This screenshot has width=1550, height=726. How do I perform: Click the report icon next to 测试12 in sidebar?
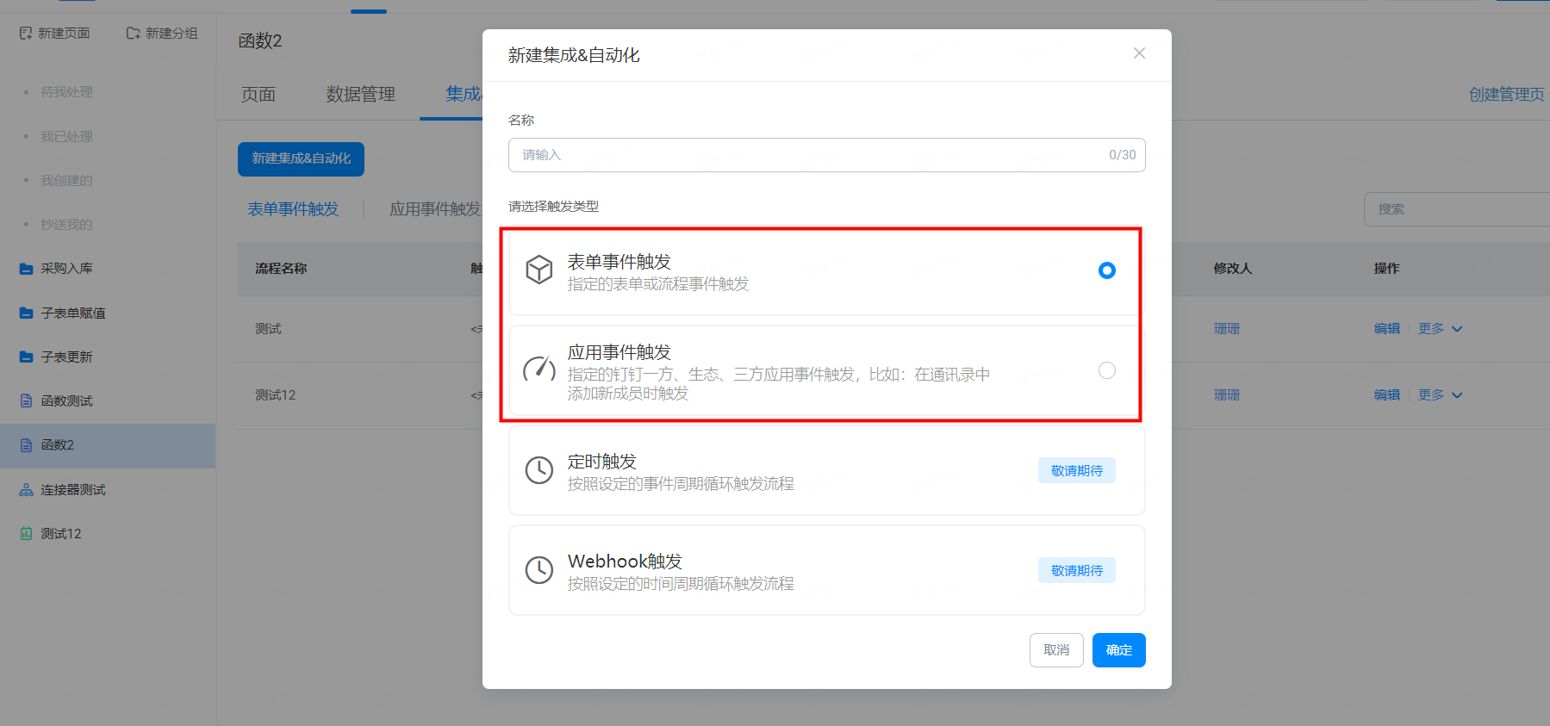coord(26,534)
